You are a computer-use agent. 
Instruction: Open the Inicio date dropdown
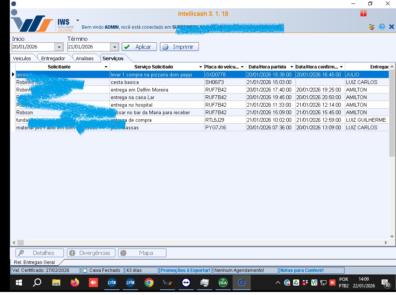[x=59, y=47]
